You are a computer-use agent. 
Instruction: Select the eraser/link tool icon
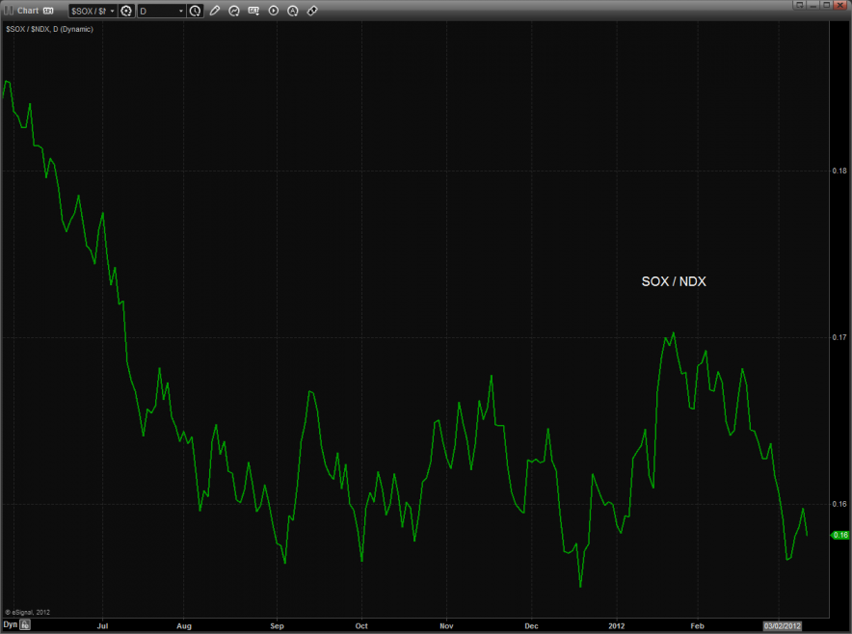[x=312, y=11]
